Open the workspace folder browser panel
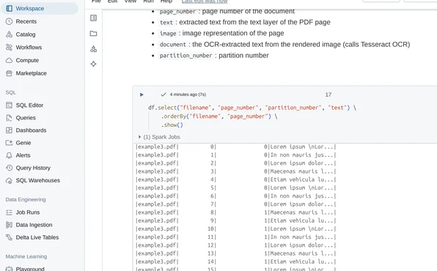Screen dimensions: 437x271 [94, 34]
